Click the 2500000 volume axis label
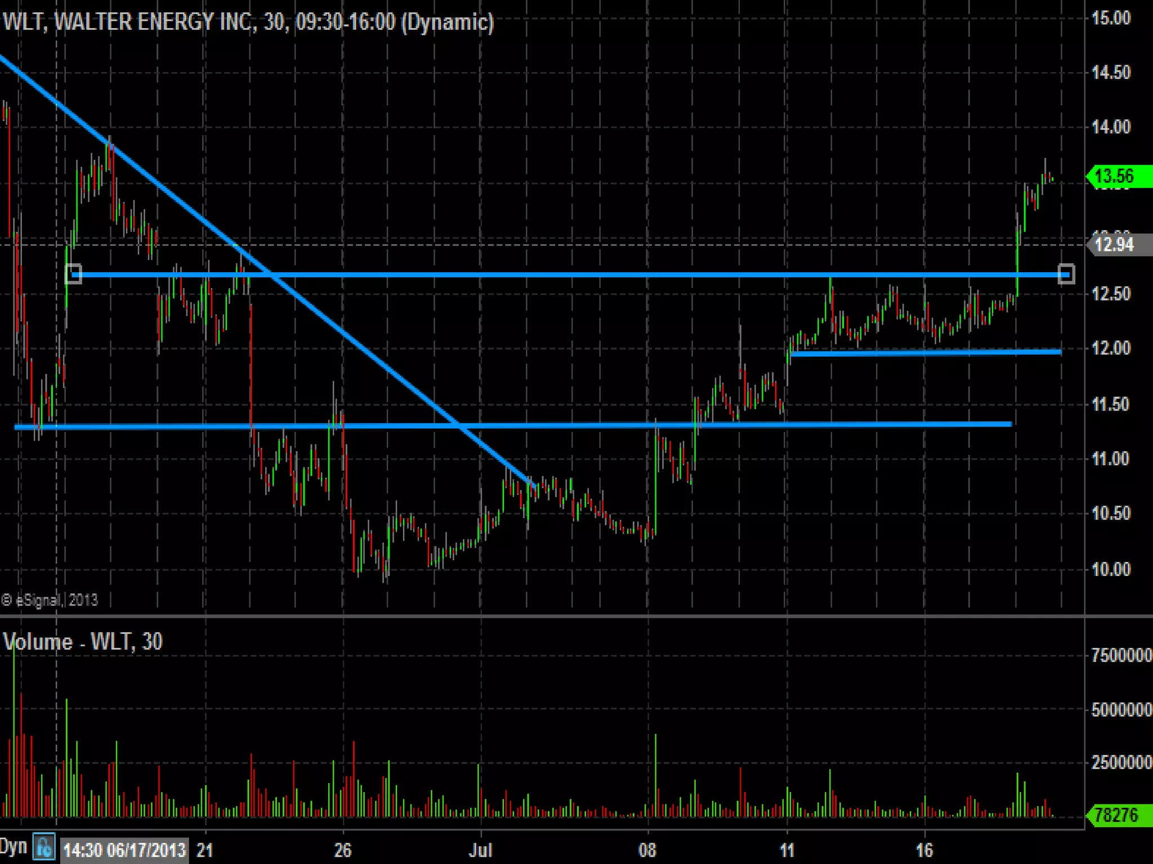Viewport: 1153px width, 864px height. pyautogui.click(x=1121, y=763)
